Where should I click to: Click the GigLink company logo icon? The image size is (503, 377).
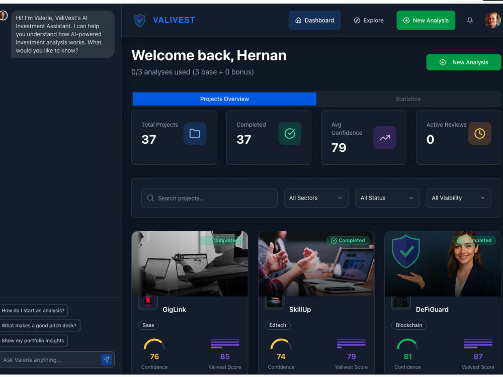tap(148, 302)
